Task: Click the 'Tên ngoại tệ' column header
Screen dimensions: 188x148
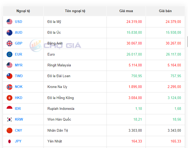Action: pyautogui.click(x=75, y=11)
